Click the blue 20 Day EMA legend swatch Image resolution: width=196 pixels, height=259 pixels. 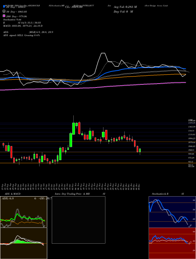coord(4,7)
